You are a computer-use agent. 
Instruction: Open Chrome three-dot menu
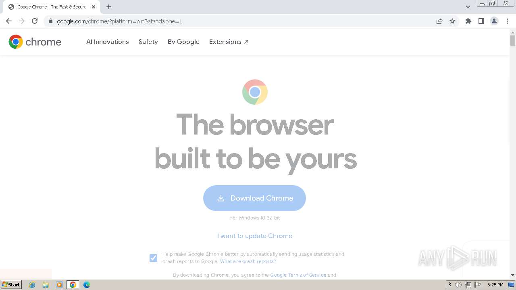[507, 21]
